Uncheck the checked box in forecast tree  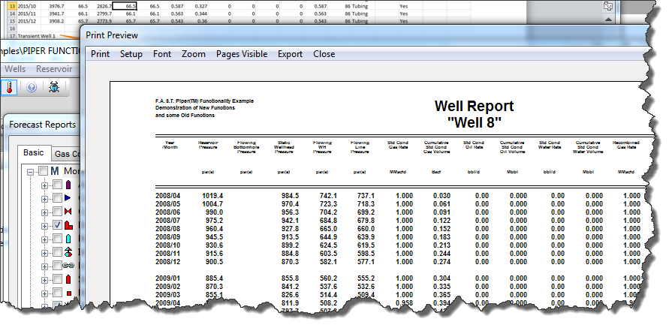tap(57, 224)
